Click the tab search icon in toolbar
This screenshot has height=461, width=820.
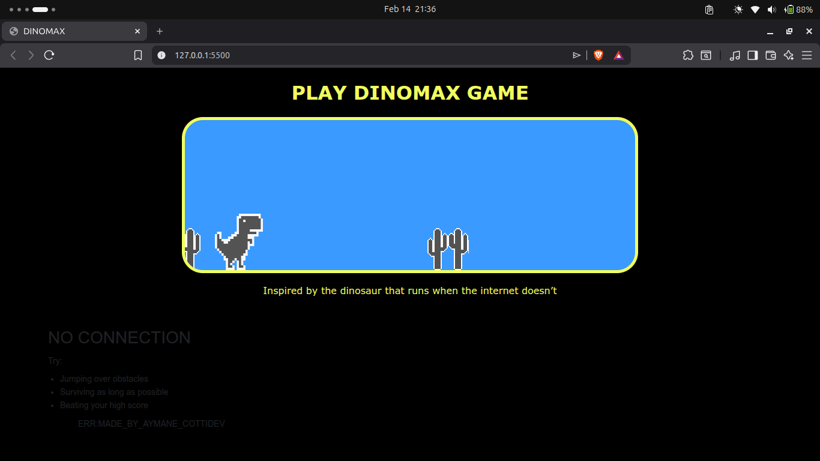coord(706,55)
